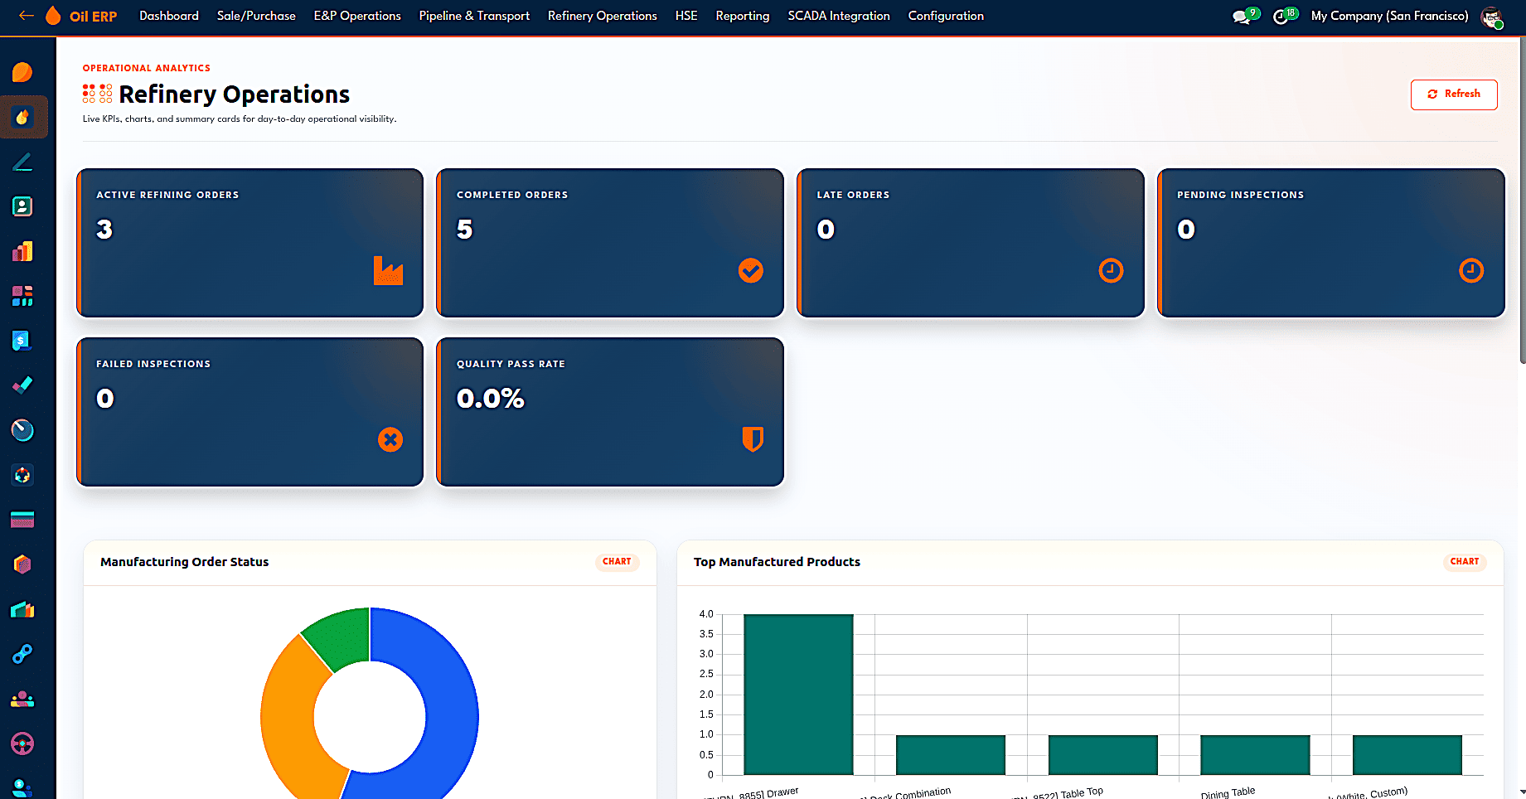1526x799 pixels.
Task: Open conversations icon with badge 9
Action: tap(1245, 16)
